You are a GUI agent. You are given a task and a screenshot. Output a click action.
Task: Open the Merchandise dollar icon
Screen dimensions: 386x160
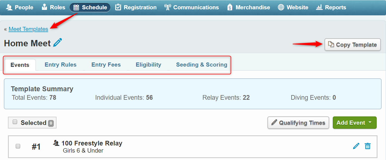pos(230,7)
